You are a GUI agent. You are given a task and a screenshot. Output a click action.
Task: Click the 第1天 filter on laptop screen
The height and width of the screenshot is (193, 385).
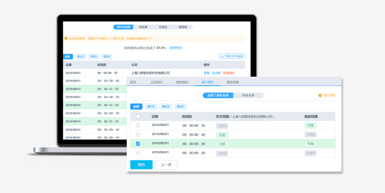[81, 57]
